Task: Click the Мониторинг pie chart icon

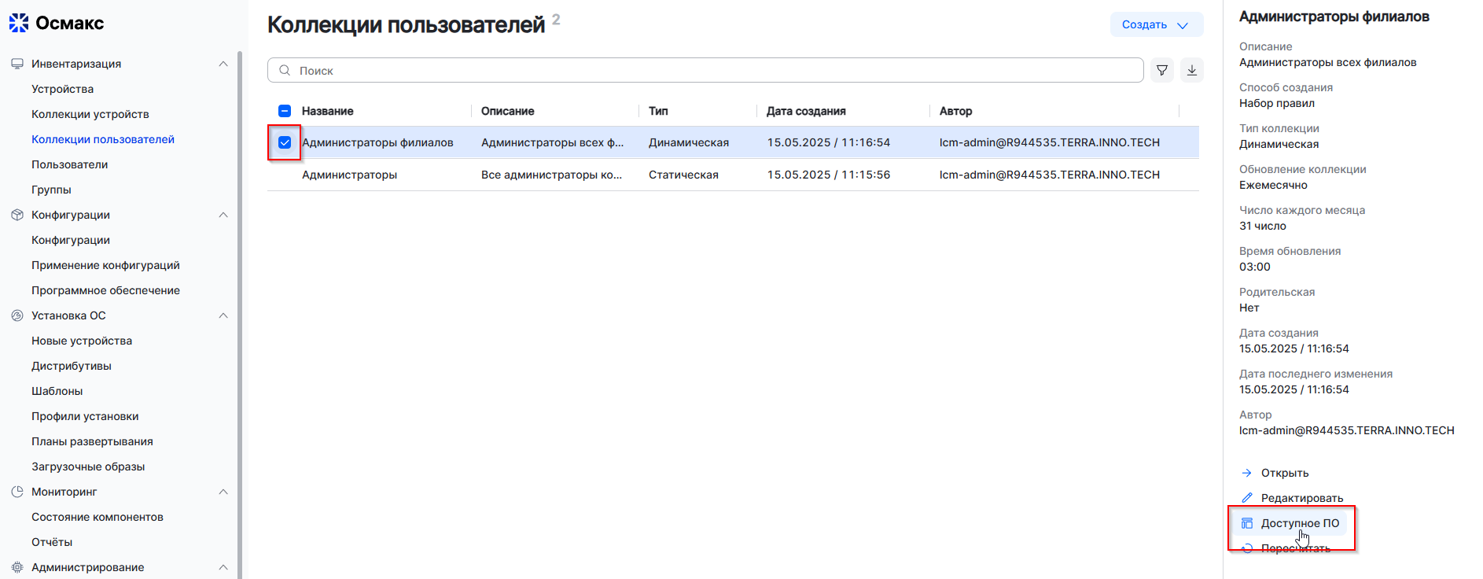Action: click(17, 492)
